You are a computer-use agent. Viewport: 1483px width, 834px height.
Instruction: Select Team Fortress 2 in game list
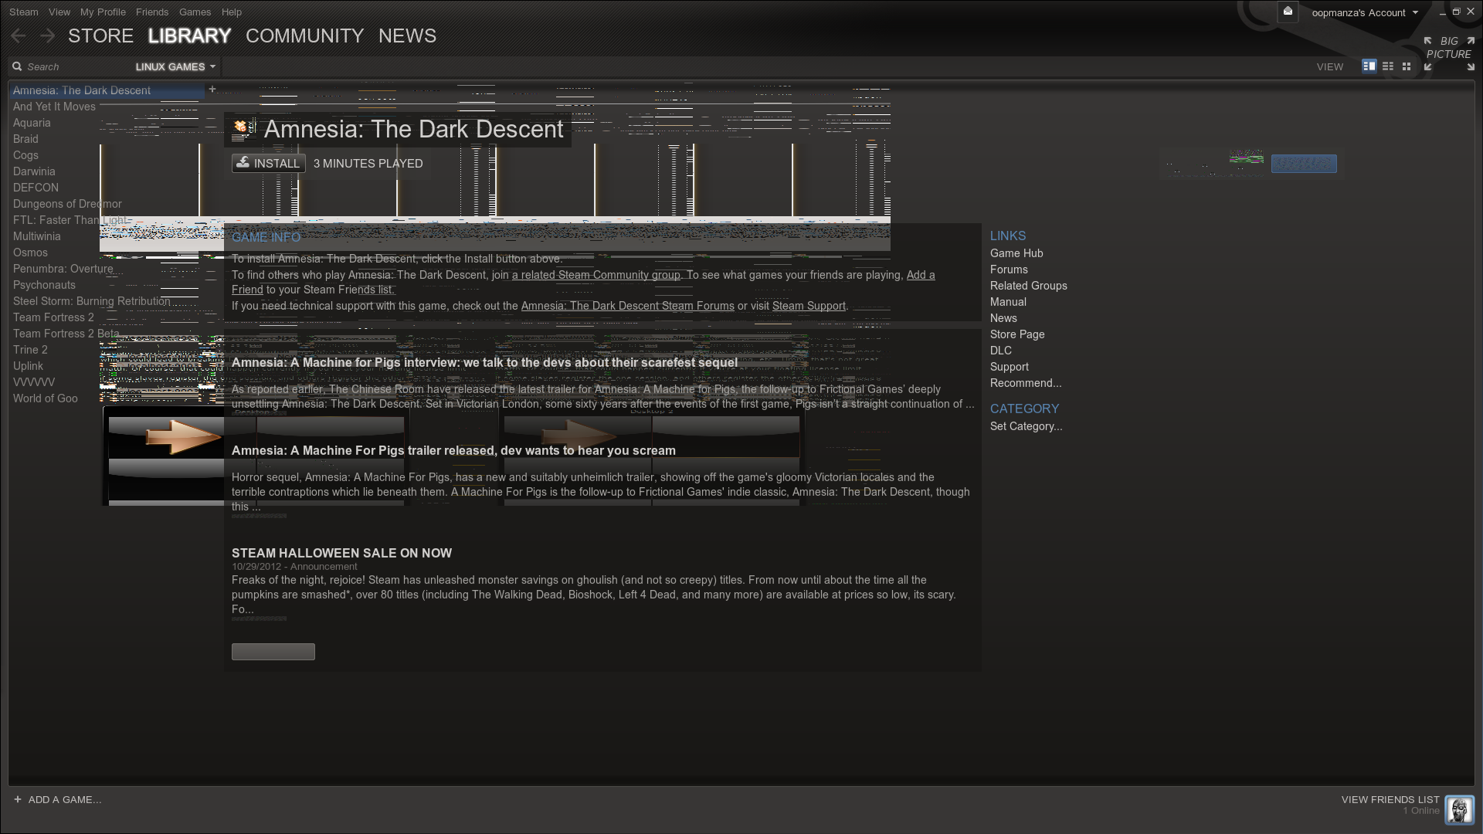(53, 317)
